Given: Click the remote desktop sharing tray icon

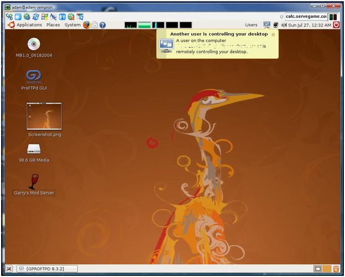Looking at the screenshot, I should tap(267, 25).
